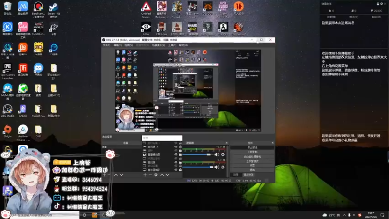Open the 文件(F) menu in OBS
The height and width of the screenshot is (219, 389).
[106, 45]
